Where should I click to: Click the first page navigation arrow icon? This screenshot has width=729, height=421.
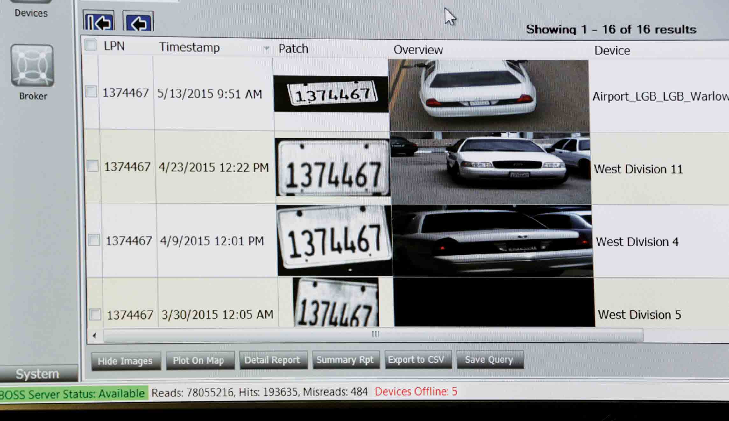point(99,22)
